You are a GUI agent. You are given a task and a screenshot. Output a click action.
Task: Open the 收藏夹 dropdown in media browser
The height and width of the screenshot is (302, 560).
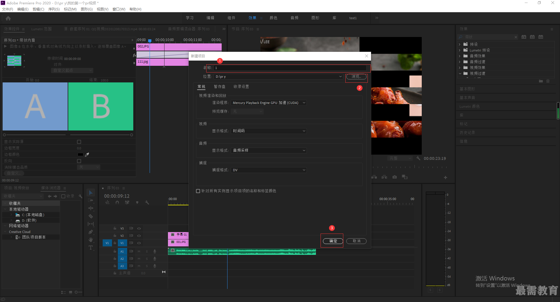[x=23, y=196]
